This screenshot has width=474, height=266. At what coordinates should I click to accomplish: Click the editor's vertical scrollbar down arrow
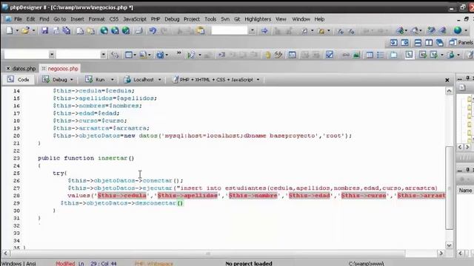tap(449, 245)
